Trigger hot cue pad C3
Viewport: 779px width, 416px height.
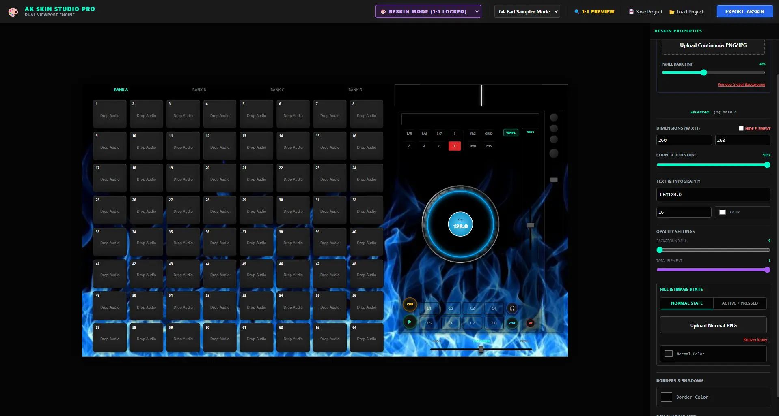(x=473, y=309)
